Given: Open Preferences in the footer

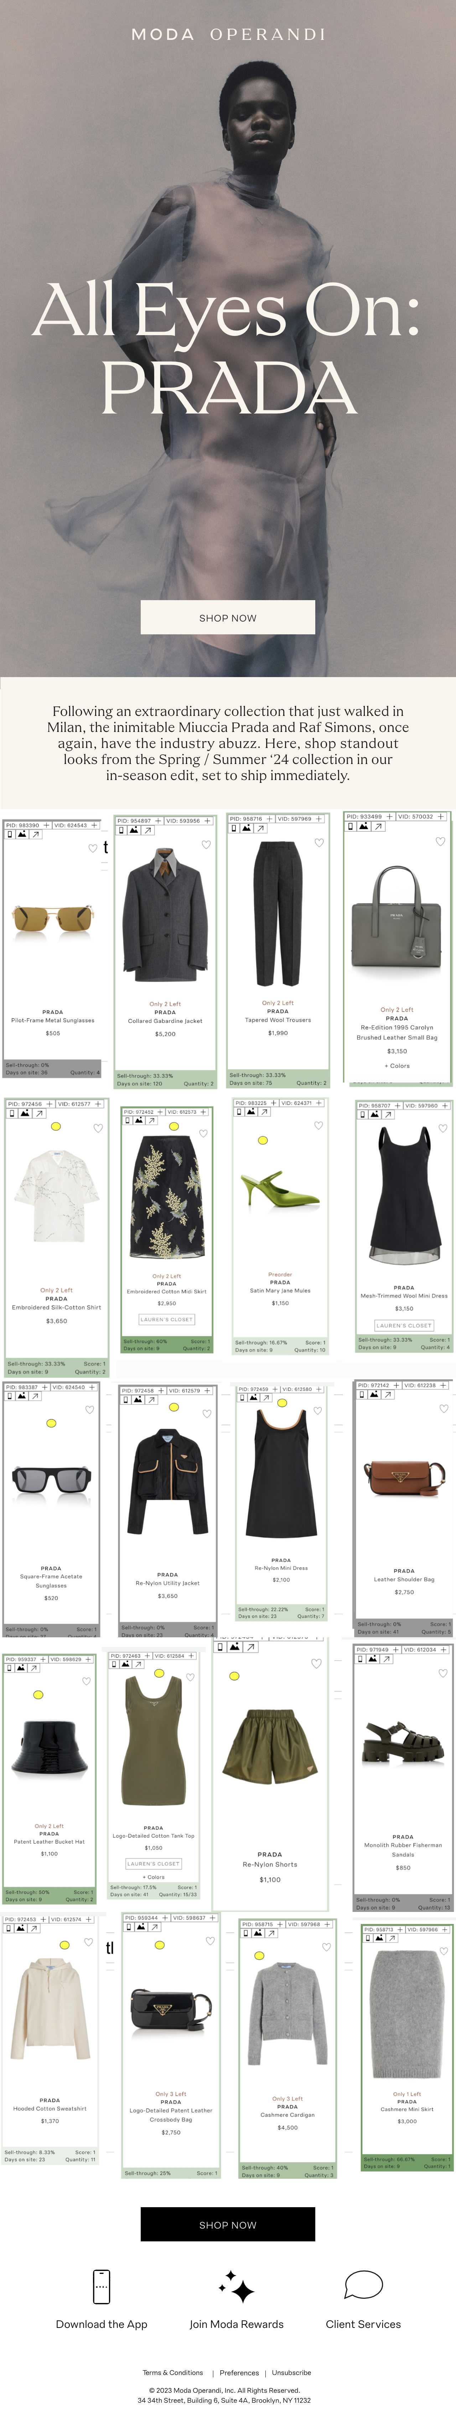Looking at the screenshot, I should point(239,2372).
